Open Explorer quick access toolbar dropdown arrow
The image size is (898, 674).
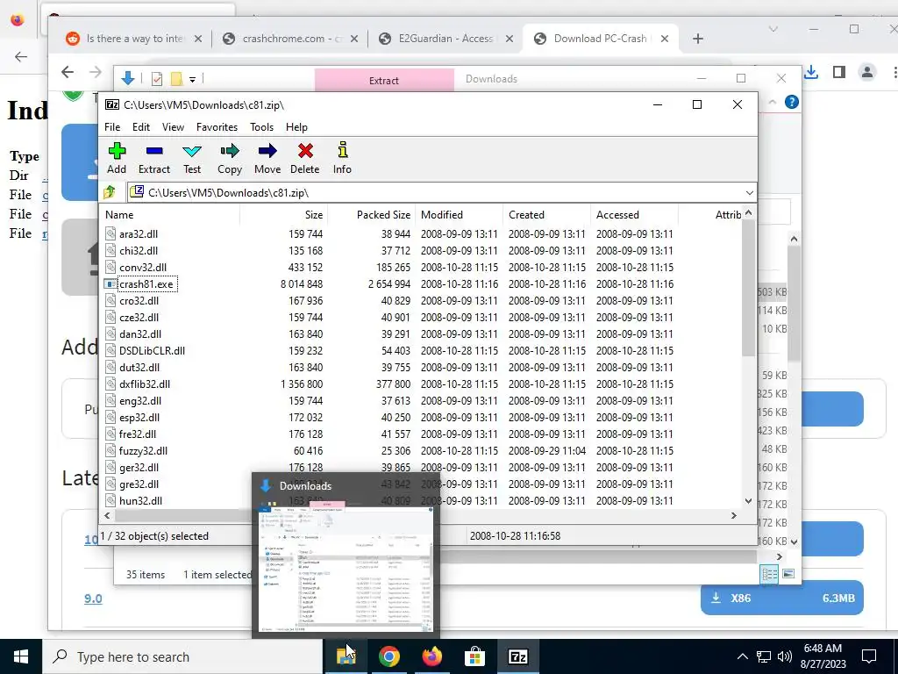193,80
